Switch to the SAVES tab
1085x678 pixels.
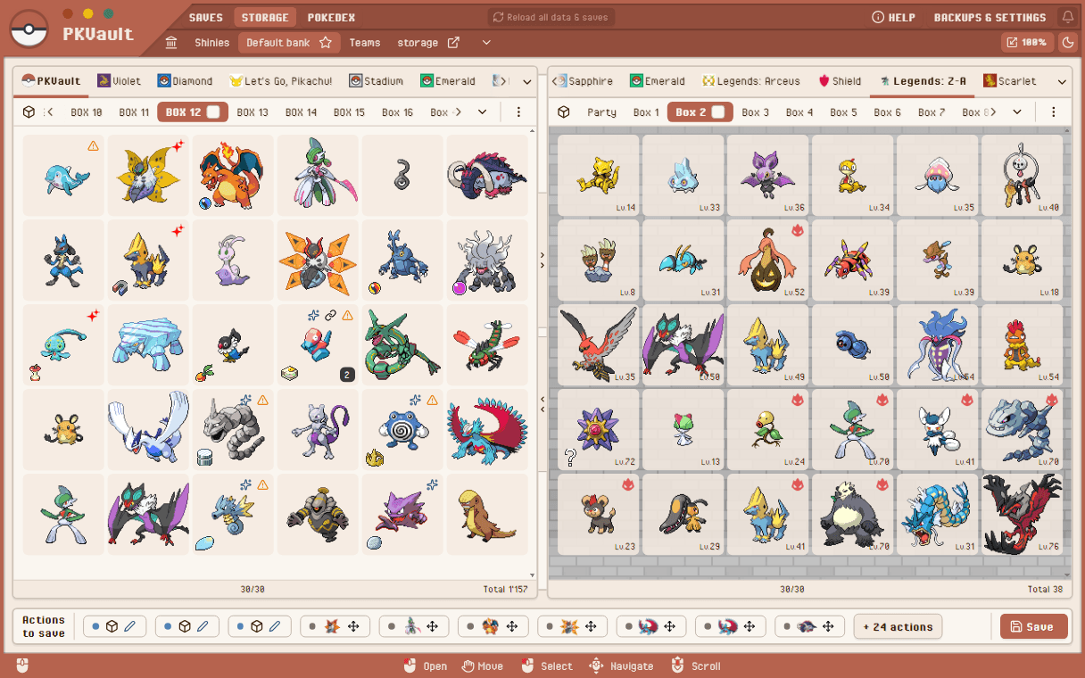pos(206,17)
